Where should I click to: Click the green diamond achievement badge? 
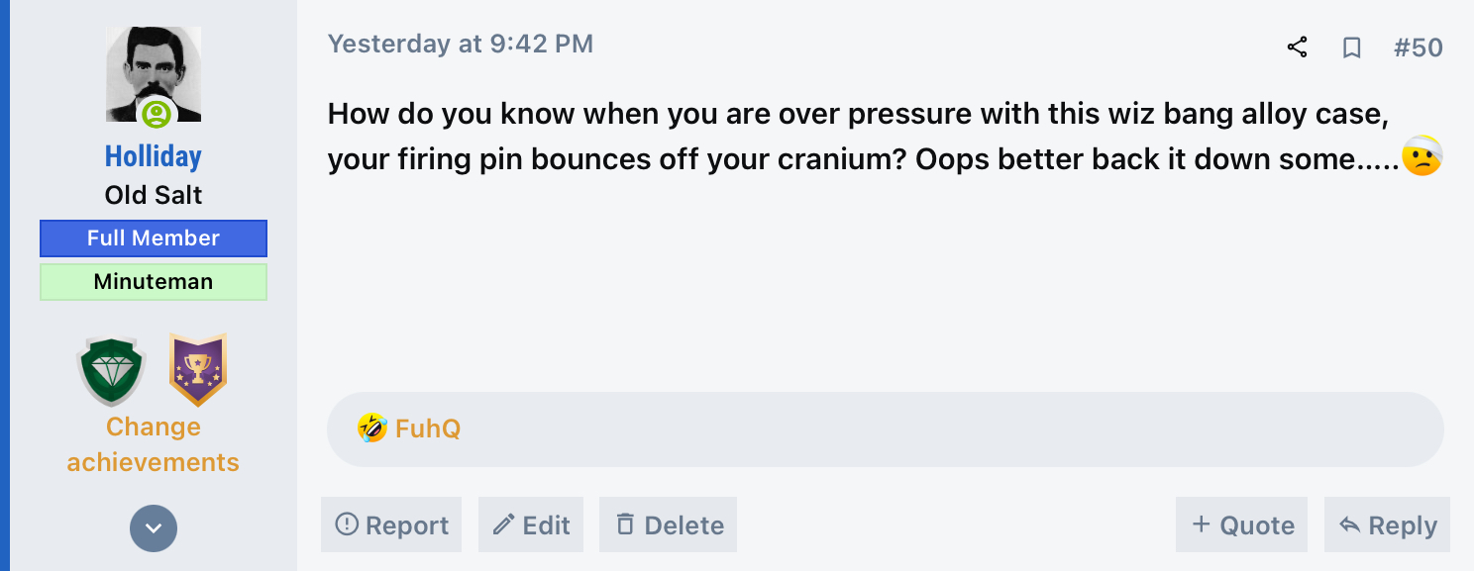(x=111, y=371)
